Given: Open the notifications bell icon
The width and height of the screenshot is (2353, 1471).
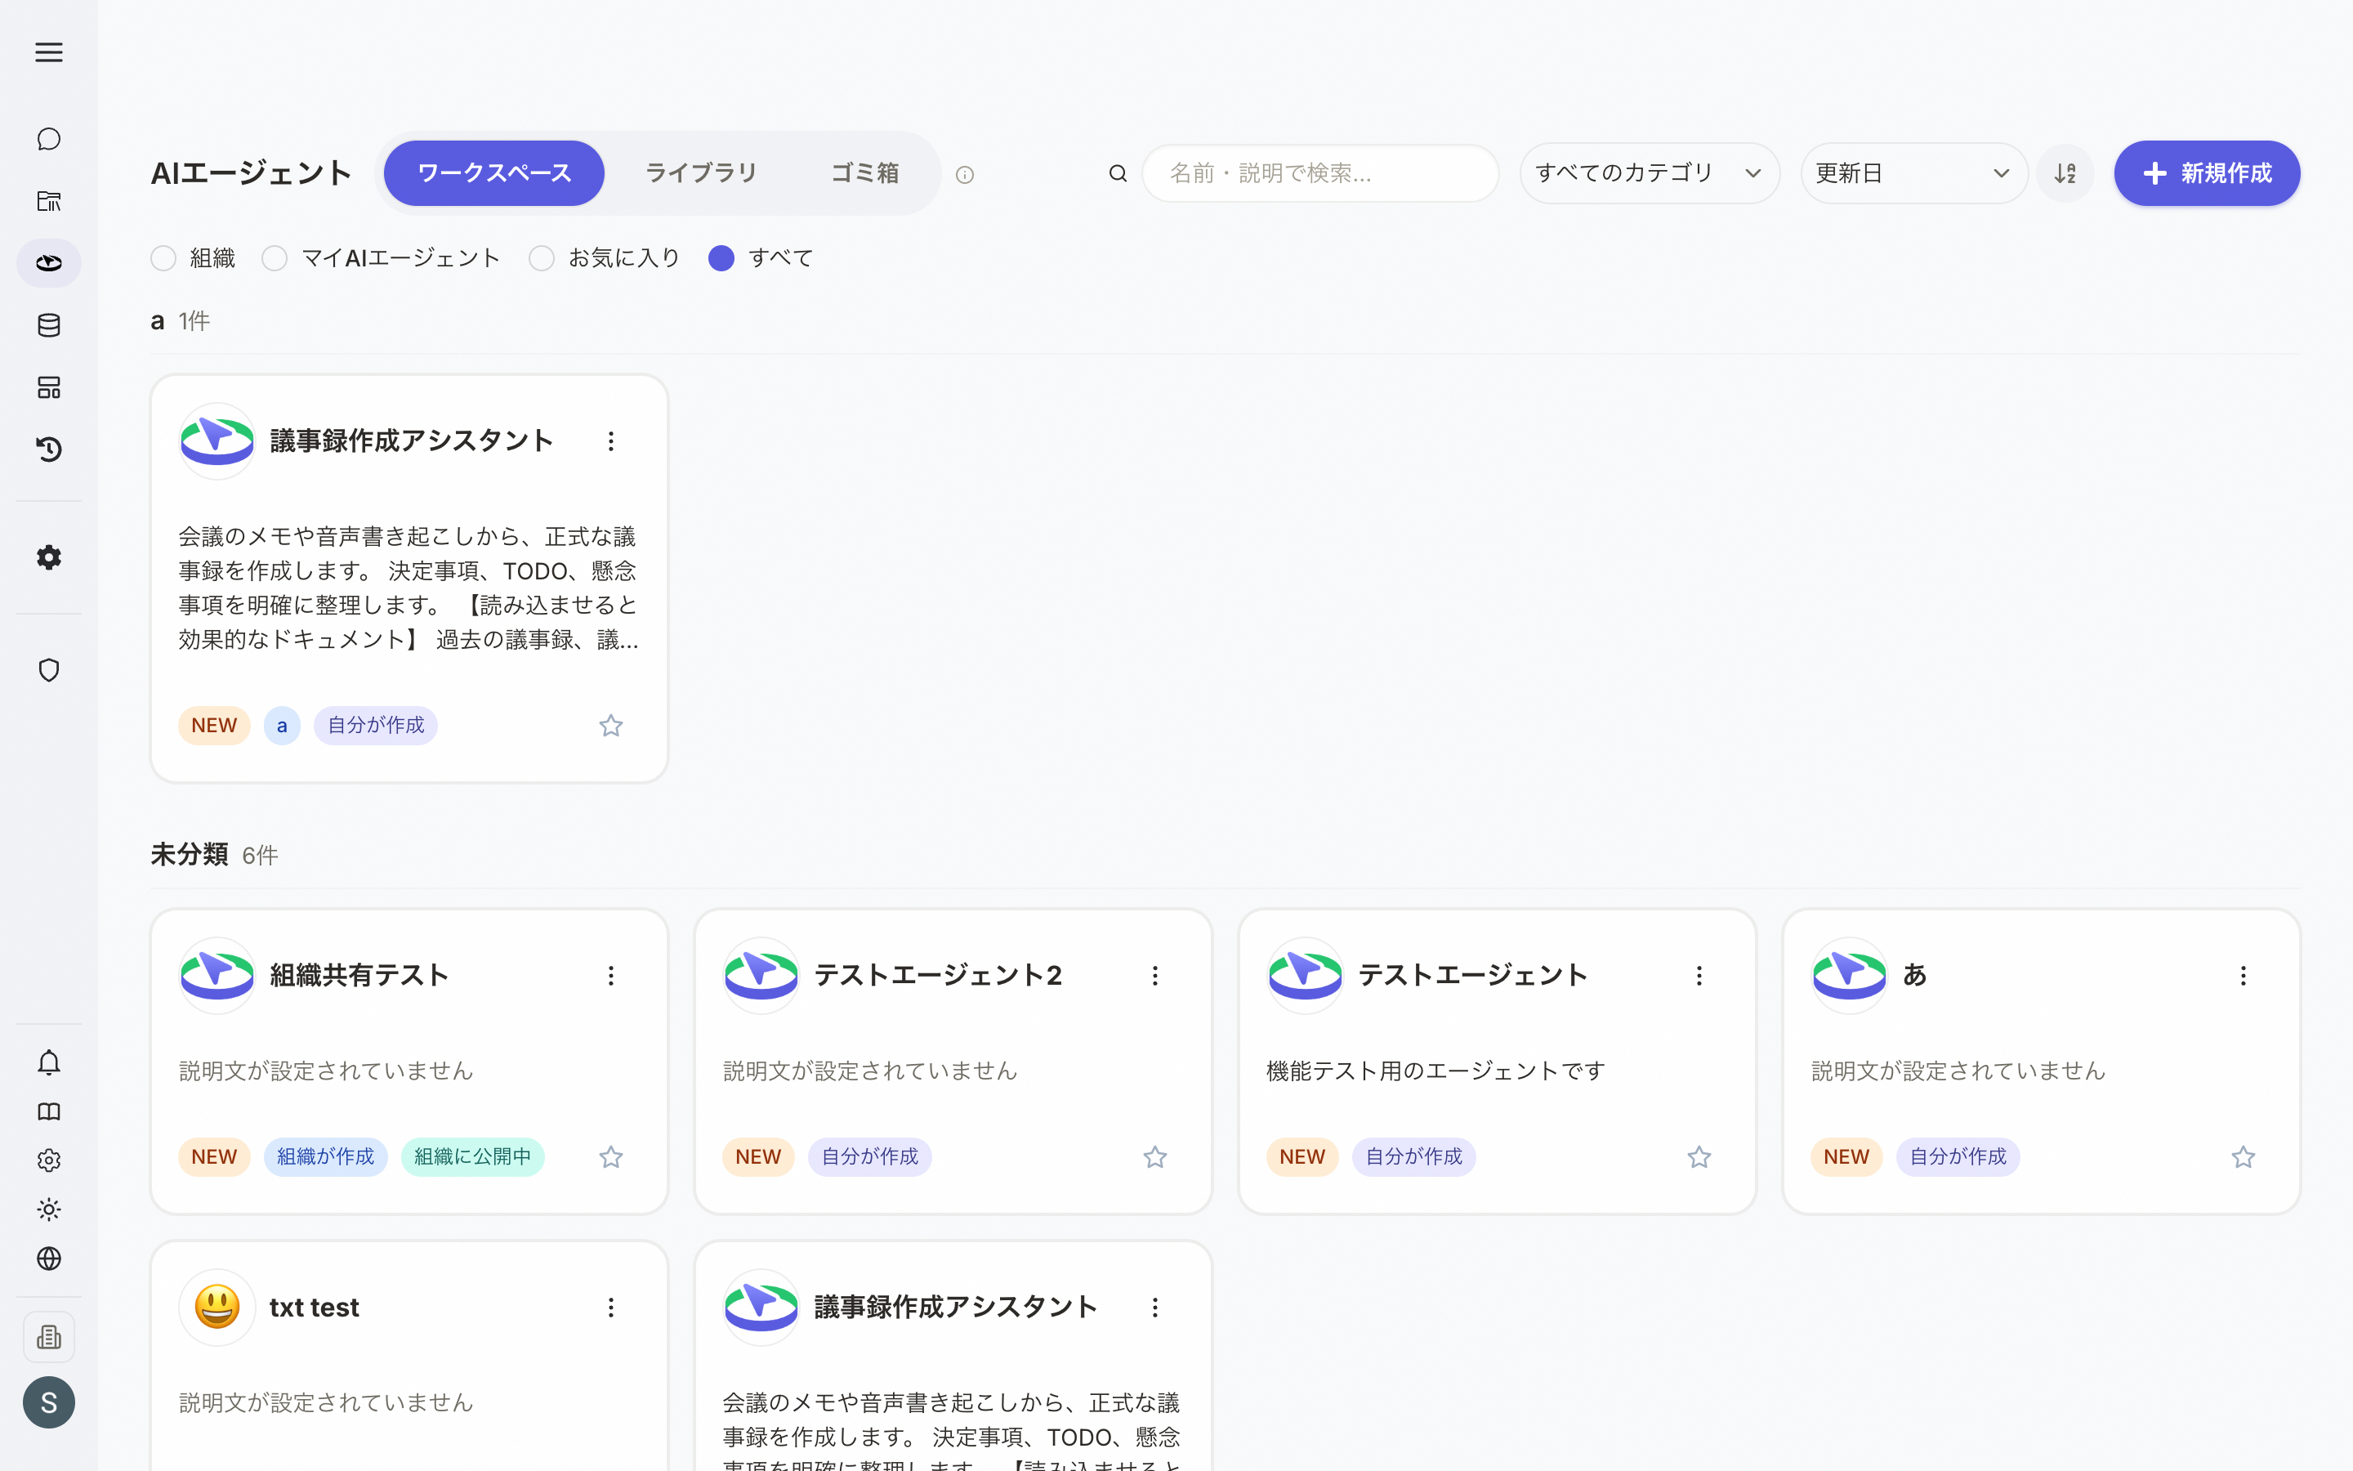Looking at the screenshot, I should [x=49, y=1062].
